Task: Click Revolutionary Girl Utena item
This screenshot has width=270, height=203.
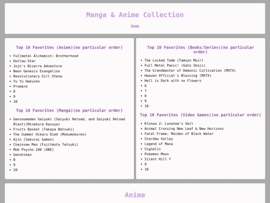Action: (x=37, y=76)
